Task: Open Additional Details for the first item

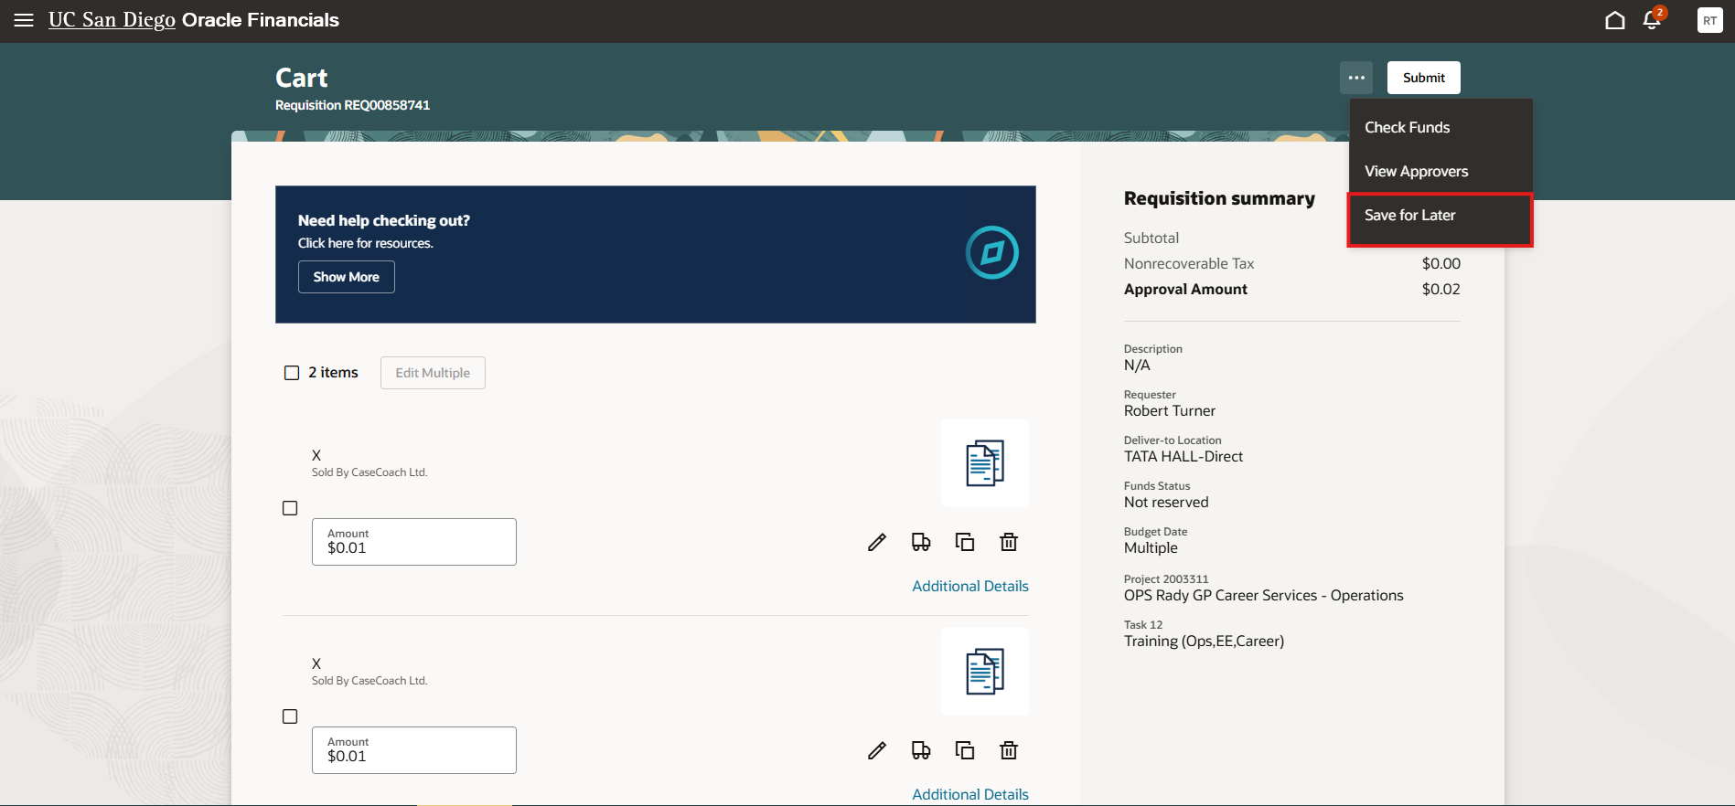Action: [970, 586]
